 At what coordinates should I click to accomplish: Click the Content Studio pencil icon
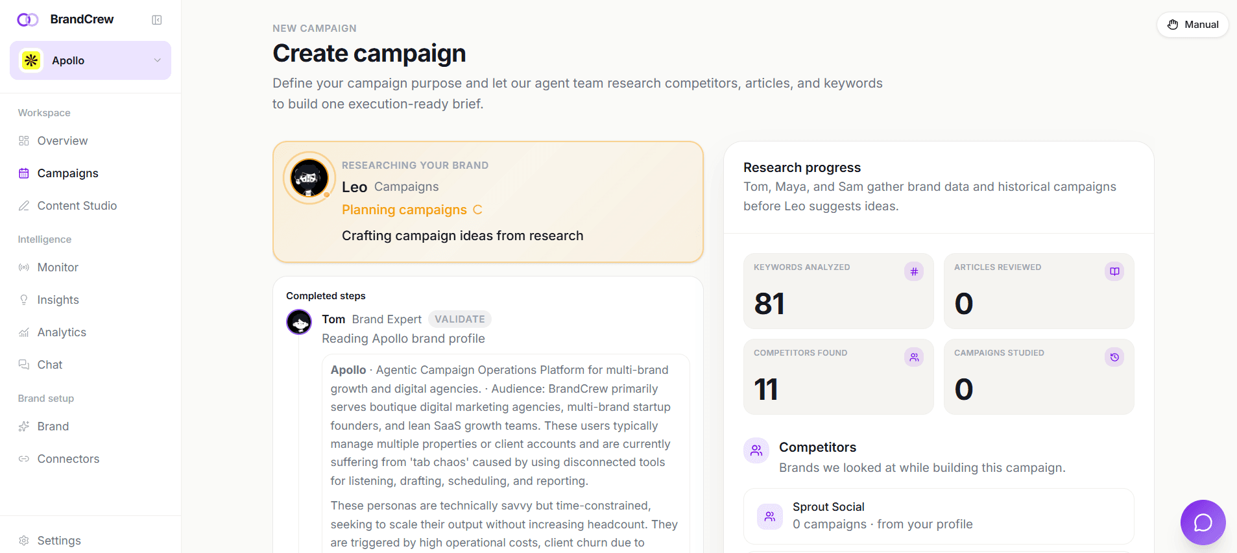(24, 206)
